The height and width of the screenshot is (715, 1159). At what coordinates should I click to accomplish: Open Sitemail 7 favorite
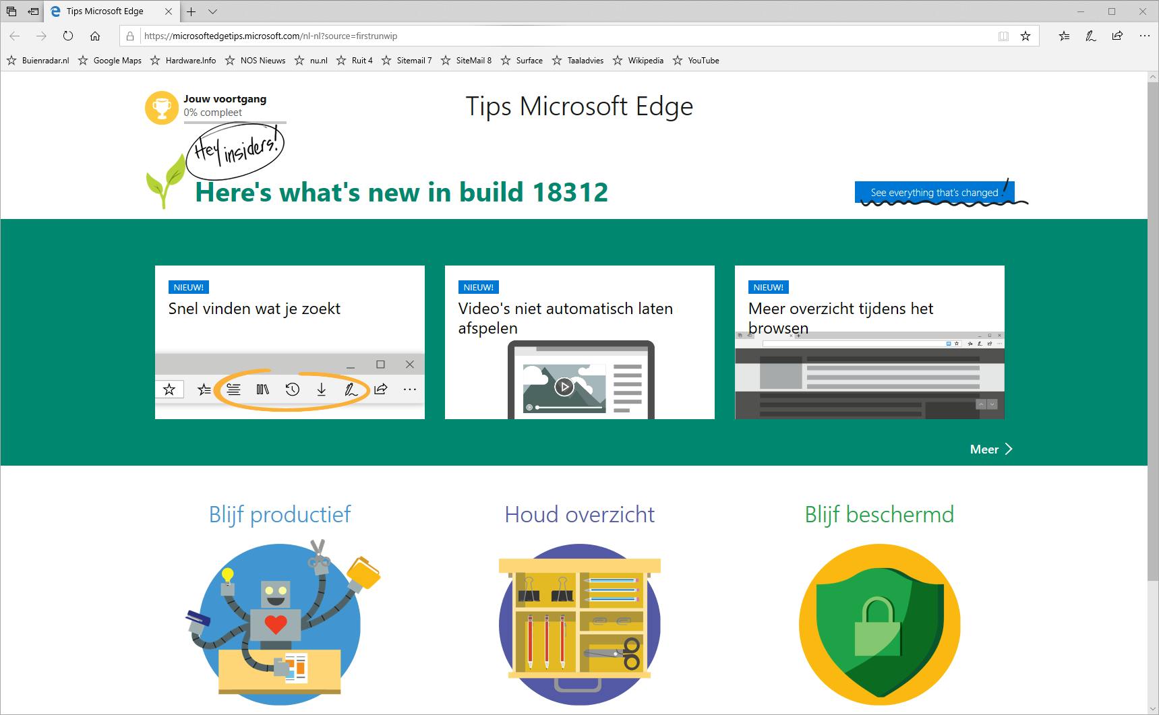407,61
